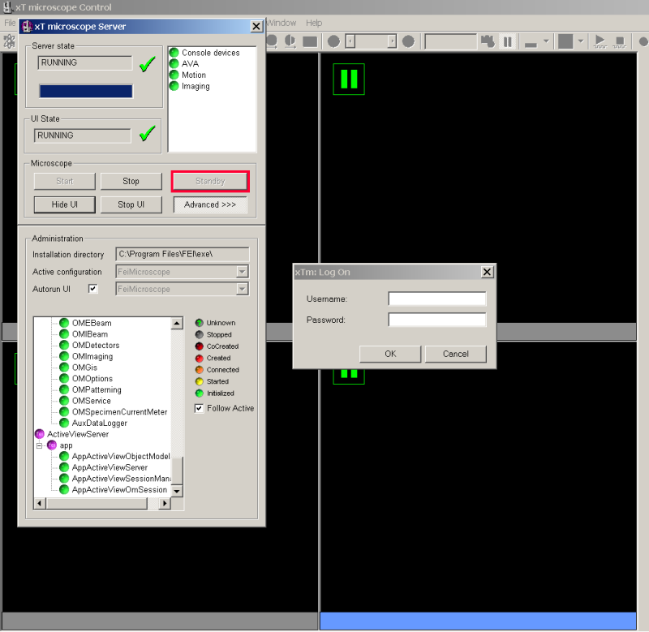This screenshot has height=632, width=649.
Task: Expand the Advanced >>> server options
Action: [210, 204]
